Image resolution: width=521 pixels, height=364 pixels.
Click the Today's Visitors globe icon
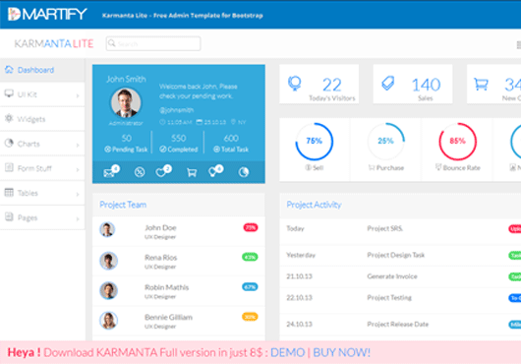pos(295,84)
